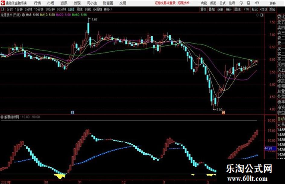Expand 更多 period options
The image size is (285, 184).
tap(108, 9)
